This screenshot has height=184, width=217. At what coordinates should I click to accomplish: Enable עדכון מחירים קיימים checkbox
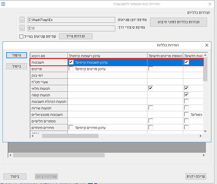tap(71, 127)
